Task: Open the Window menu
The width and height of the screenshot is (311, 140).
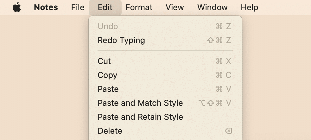Action: 212,8
